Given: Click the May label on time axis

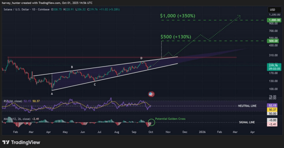Looking at the screenshot, I should 65,132.
